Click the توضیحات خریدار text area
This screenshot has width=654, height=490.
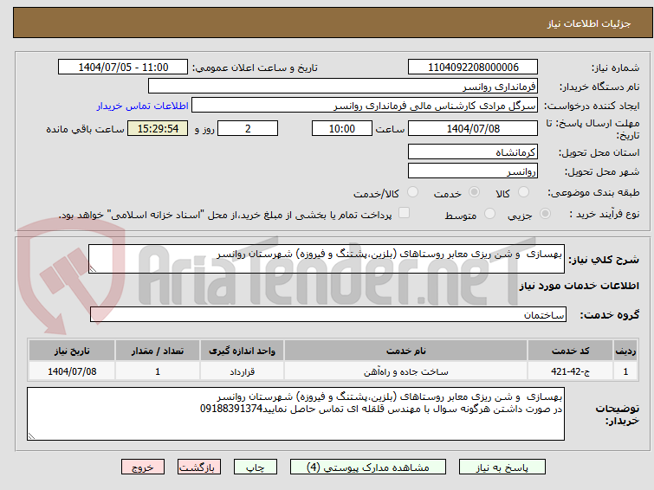(x=295, y=414)
